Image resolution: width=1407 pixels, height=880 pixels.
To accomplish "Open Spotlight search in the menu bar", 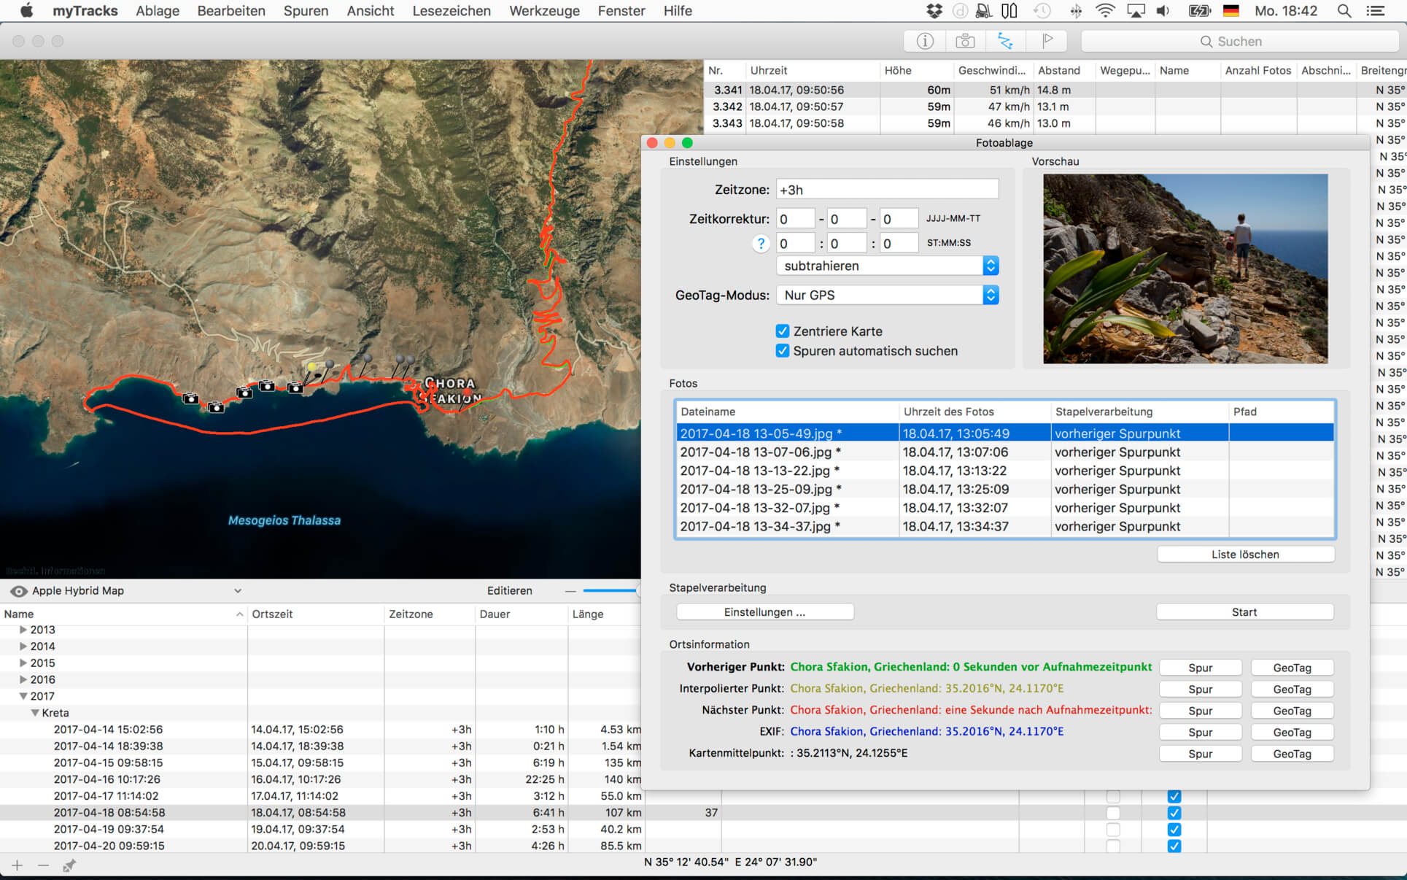I will click(x=1344, y=11).
